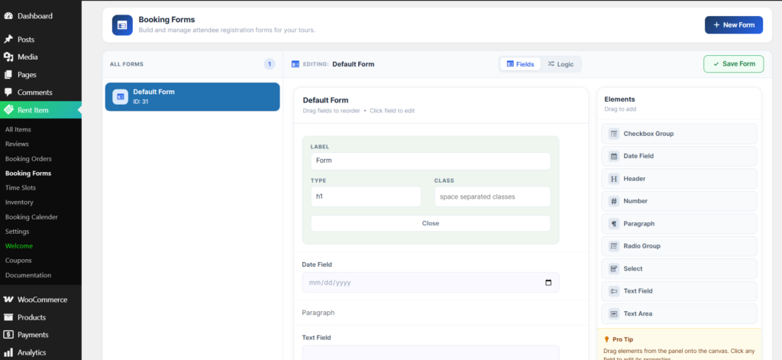
Task: Click the forms count badge 1
Action: pyautogui.click(x=270, y=64)
